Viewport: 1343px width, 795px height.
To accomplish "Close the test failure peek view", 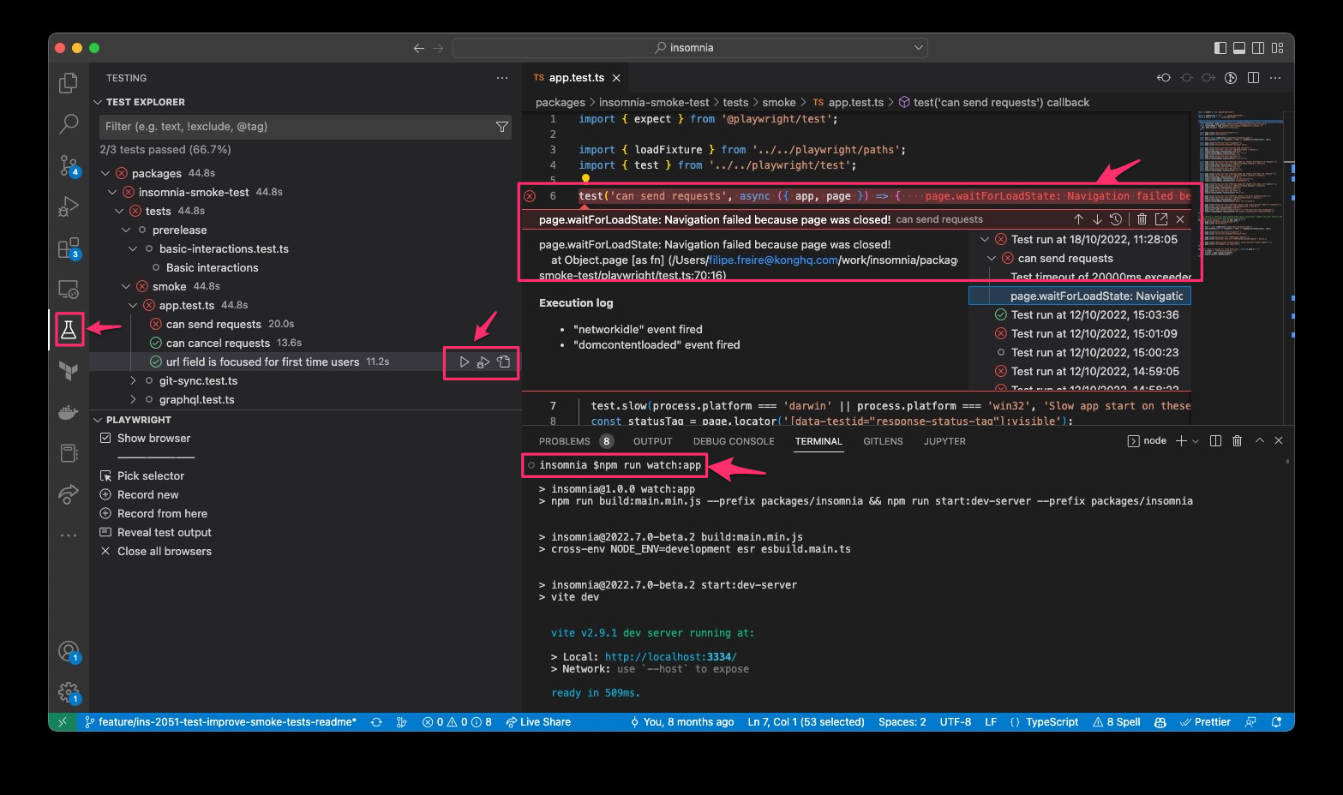I will coord(1180,219).
